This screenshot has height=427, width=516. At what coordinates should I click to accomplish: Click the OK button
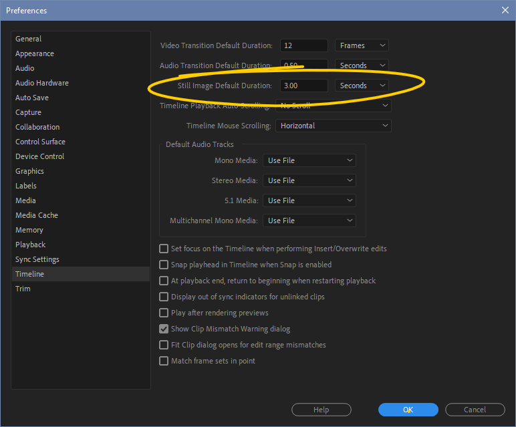(x=408, y=410)
